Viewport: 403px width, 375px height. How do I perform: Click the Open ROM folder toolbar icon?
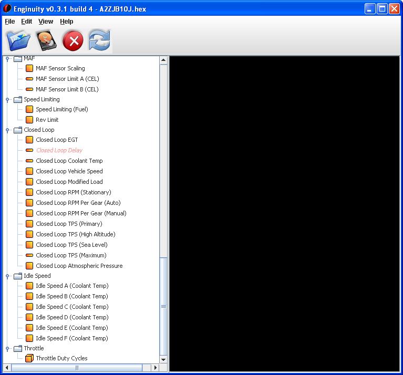18,40
